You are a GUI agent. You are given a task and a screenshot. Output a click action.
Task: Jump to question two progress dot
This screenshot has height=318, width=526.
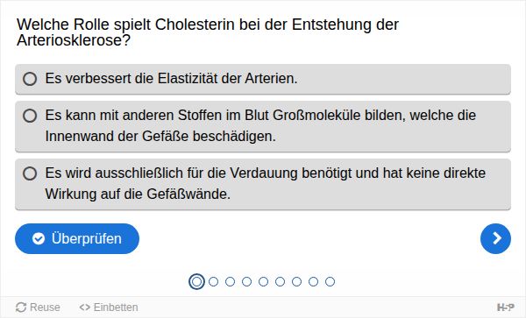tap(213, 281)
